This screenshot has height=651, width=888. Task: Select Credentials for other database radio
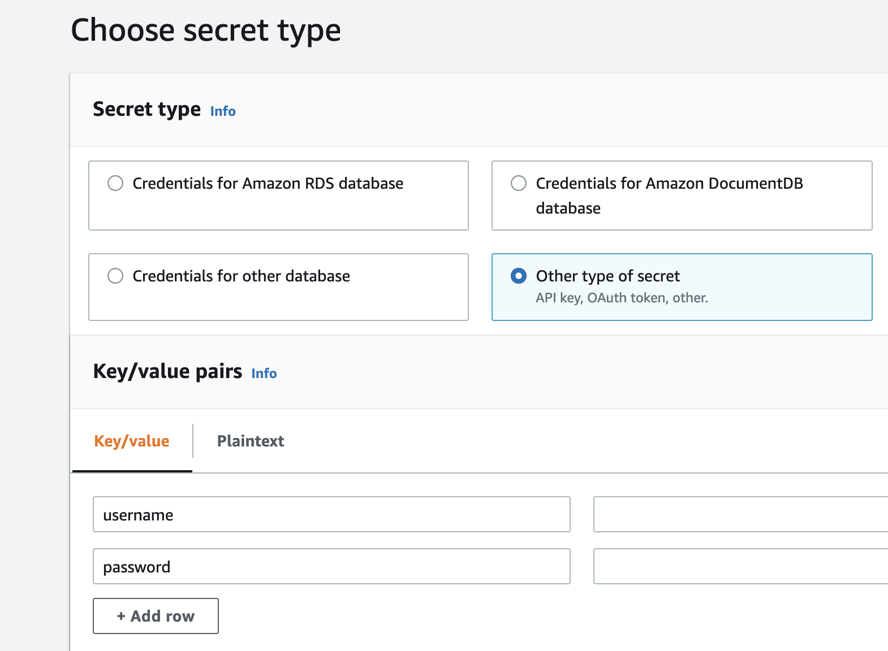click(x=115, y=276)
